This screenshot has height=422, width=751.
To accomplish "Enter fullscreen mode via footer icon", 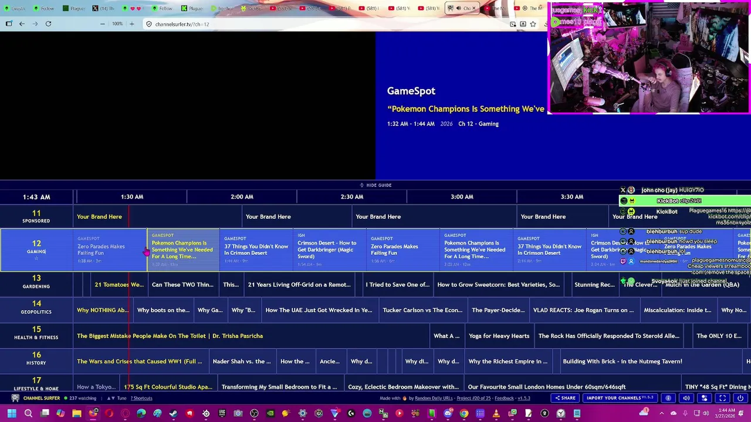I will coord(722,398).
